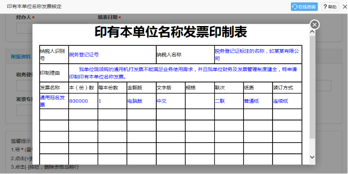Close the invoice printing form popup
Screen dimensions: 348x174
pyautogui.click(x=314, y=25)
